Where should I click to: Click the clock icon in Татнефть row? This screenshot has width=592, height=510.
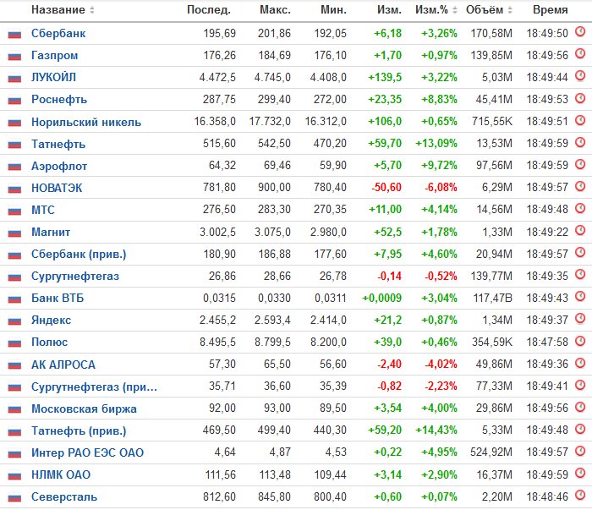580,142
